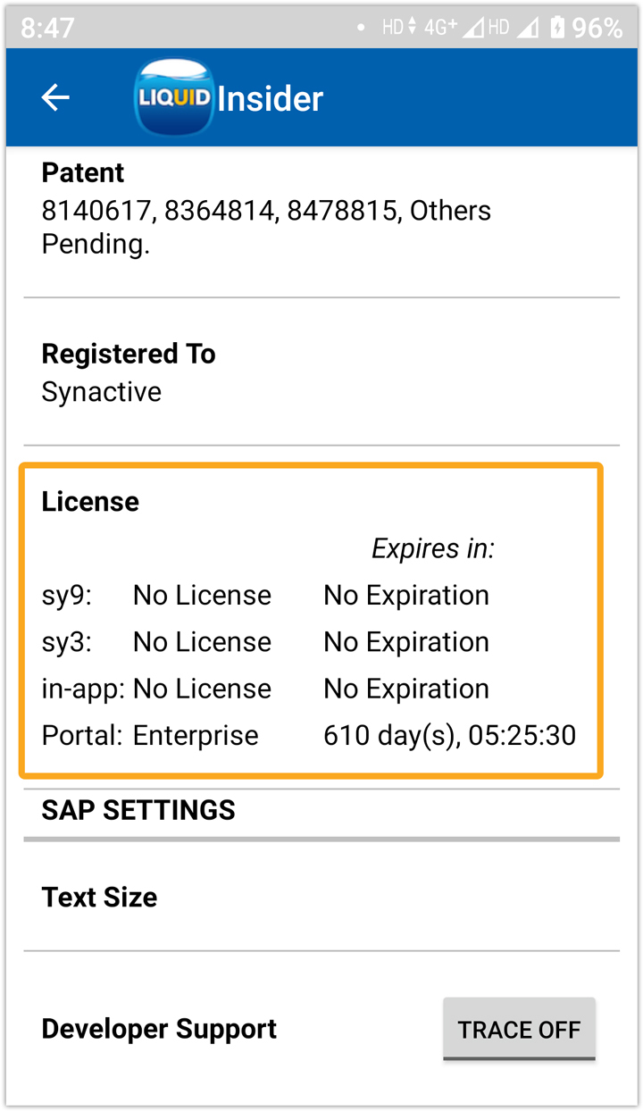Open the Text Size setting
The height and width of the screenshot is (1111, 643).
pos(99,897)
